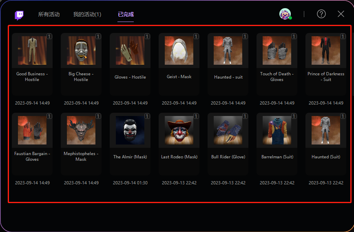The width and height of the screenshot is (354, 232).
Task: Click the completion date under Geist - Mask
Action: [x=179, y=103]
